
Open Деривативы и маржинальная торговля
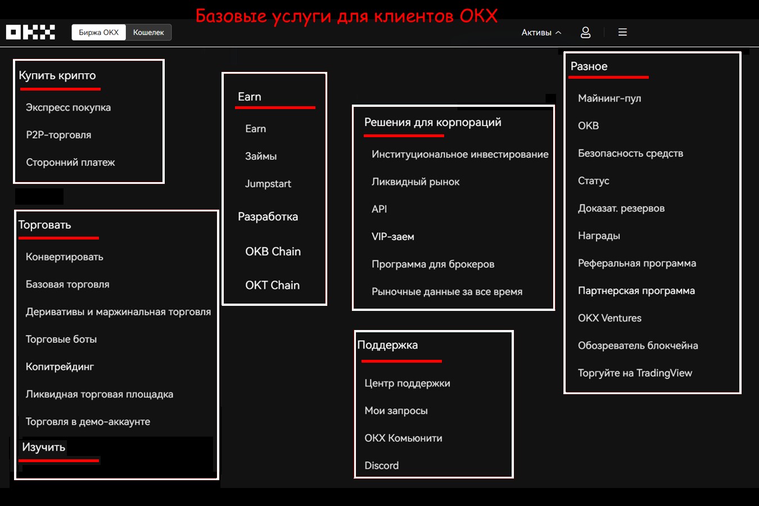point(119,312)
